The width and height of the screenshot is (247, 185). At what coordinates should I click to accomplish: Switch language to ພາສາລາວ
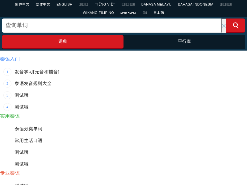point(128,13)
